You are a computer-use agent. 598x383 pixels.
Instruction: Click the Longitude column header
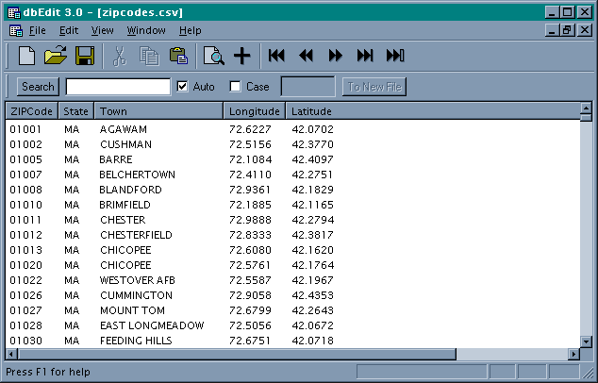pos(255,111)
